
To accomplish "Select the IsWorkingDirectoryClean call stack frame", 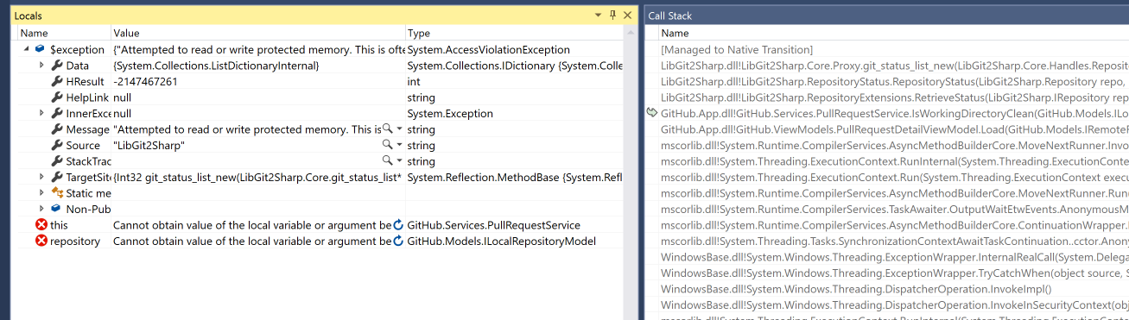I will (894, 113).
